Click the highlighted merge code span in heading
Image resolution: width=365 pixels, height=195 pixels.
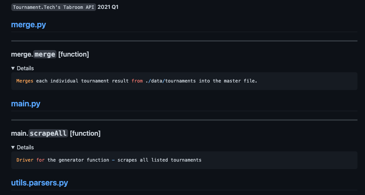click(45, 54)
